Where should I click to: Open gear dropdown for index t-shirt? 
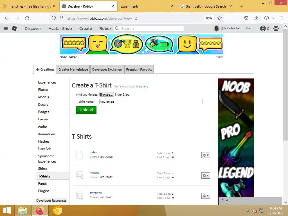(x=206, y=155)
